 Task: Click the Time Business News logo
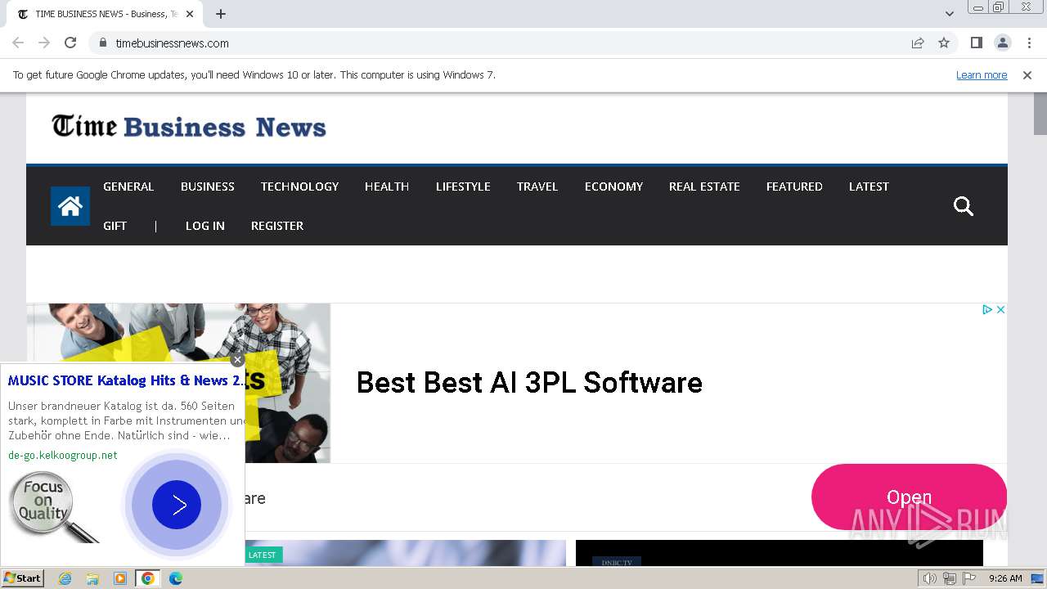189,127
